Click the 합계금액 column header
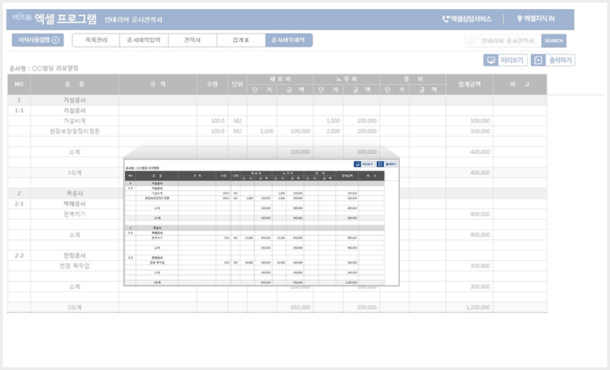Viewport: 610px width, 370px height. tap(469, 84)
